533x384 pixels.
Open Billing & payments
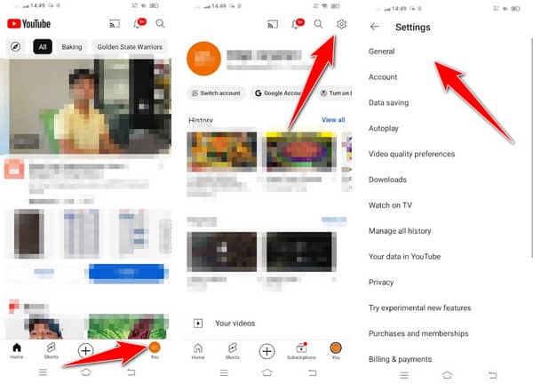(x=400, y=359)
